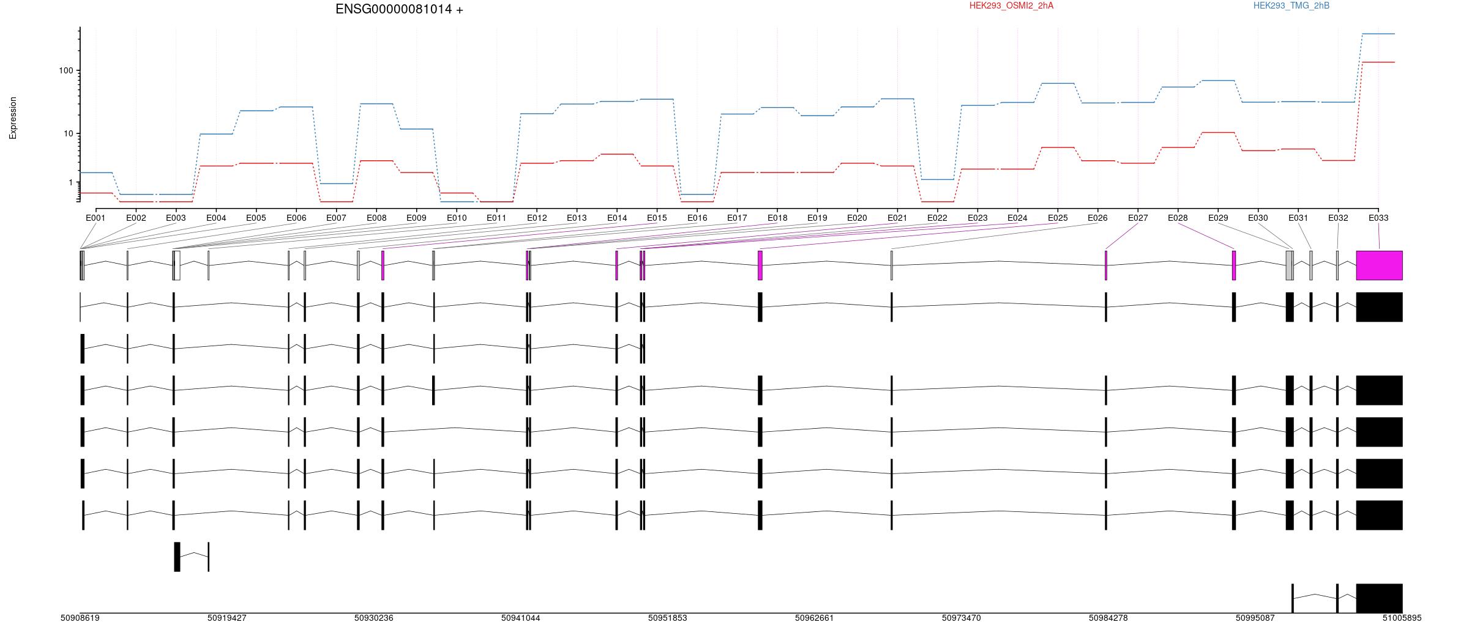Click the red expression line at E033
The image size is (1469, 630).
coord(1378,62)
